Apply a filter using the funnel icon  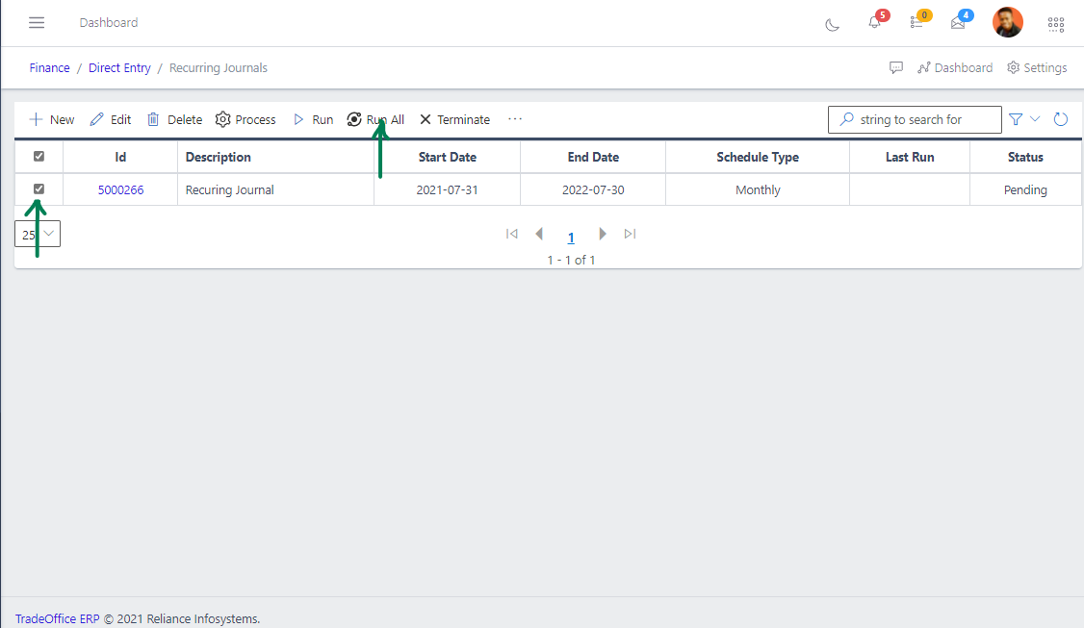click(1015, 118)
